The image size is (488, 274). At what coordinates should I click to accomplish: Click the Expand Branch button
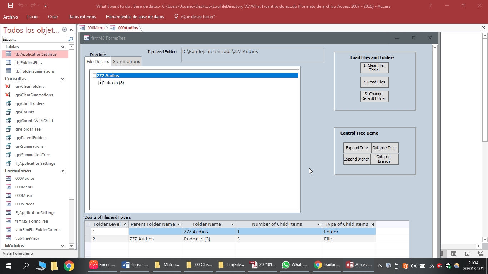pos(357,159)
